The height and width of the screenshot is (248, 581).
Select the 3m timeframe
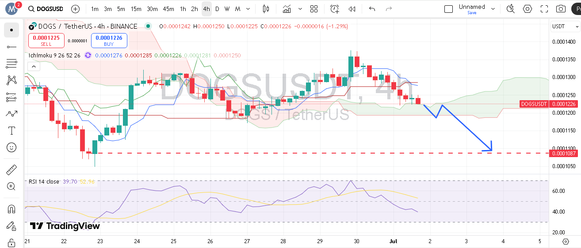[x=108, y=9]
